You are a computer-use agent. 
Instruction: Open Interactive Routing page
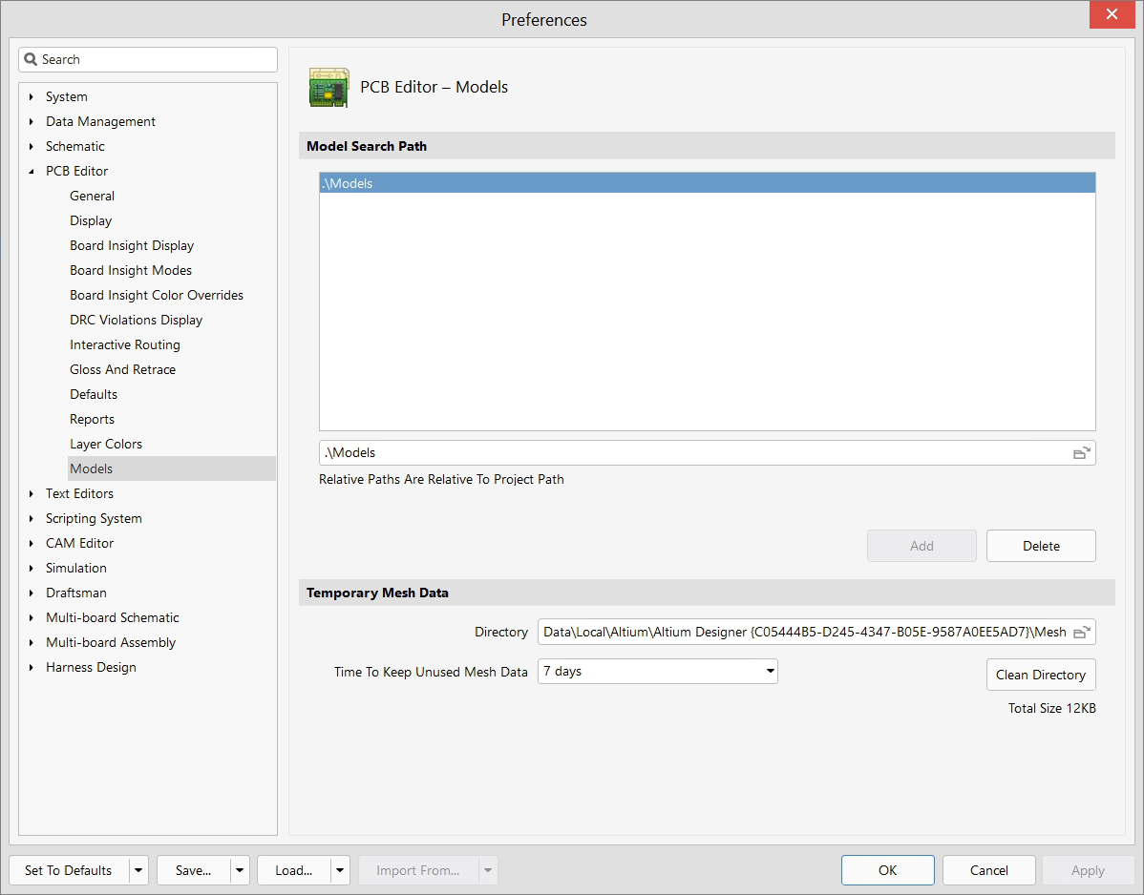125,344
